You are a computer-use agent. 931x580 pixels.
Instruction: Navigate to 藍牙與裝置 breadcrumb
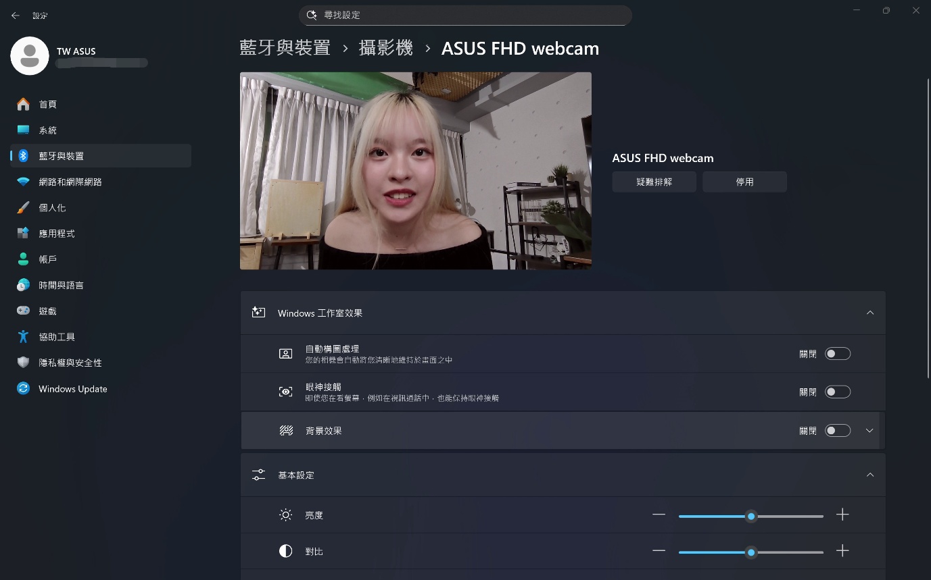pos(284,48)
